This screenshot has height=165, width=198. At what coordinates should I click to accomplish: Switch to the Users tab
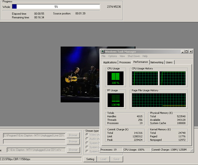point(169,62)
